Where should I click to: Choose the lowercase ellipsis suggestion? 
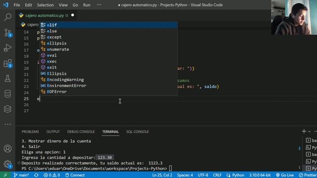click(x=108, y=43)
